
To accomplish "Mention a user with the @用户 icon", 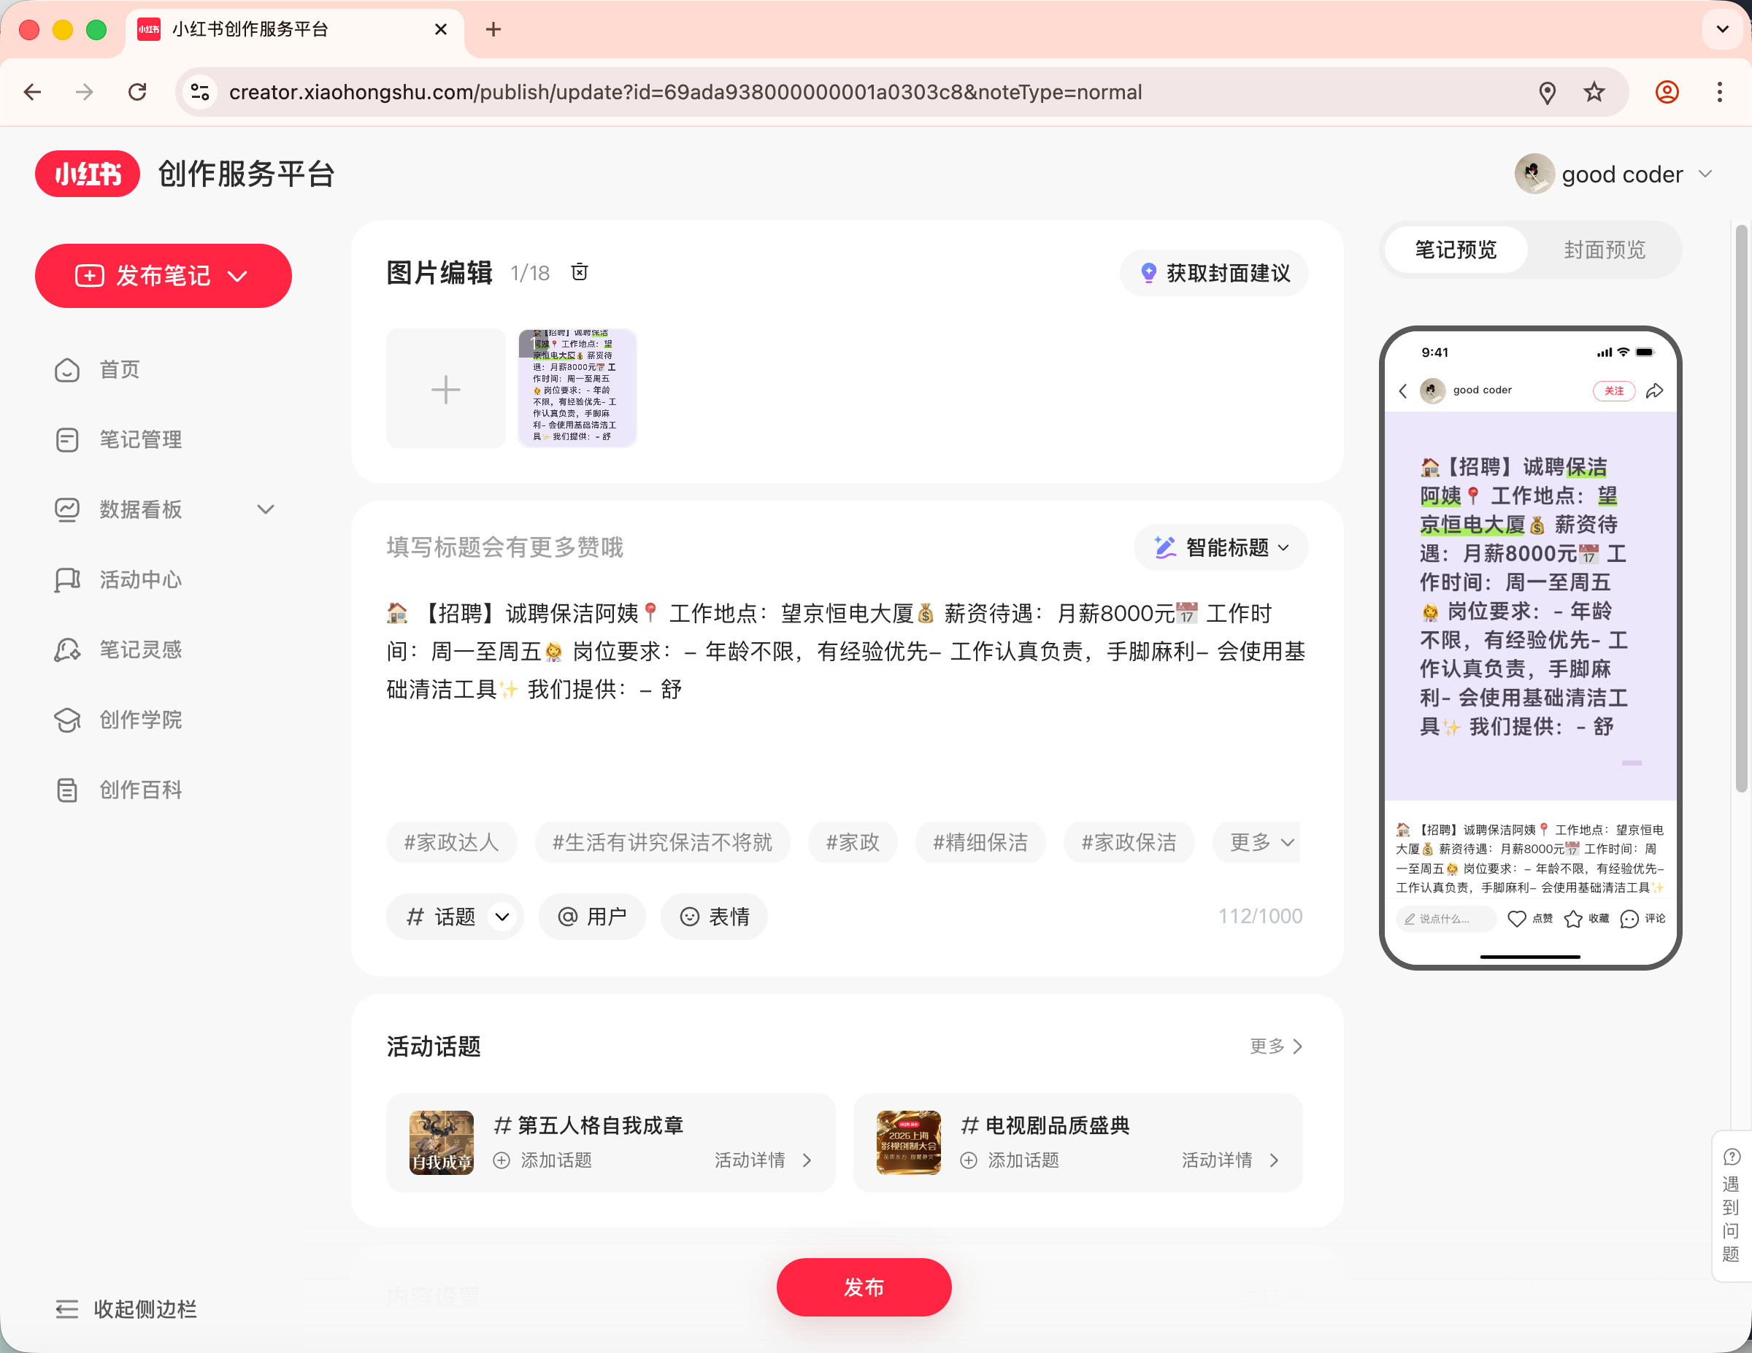I will 591,916.
